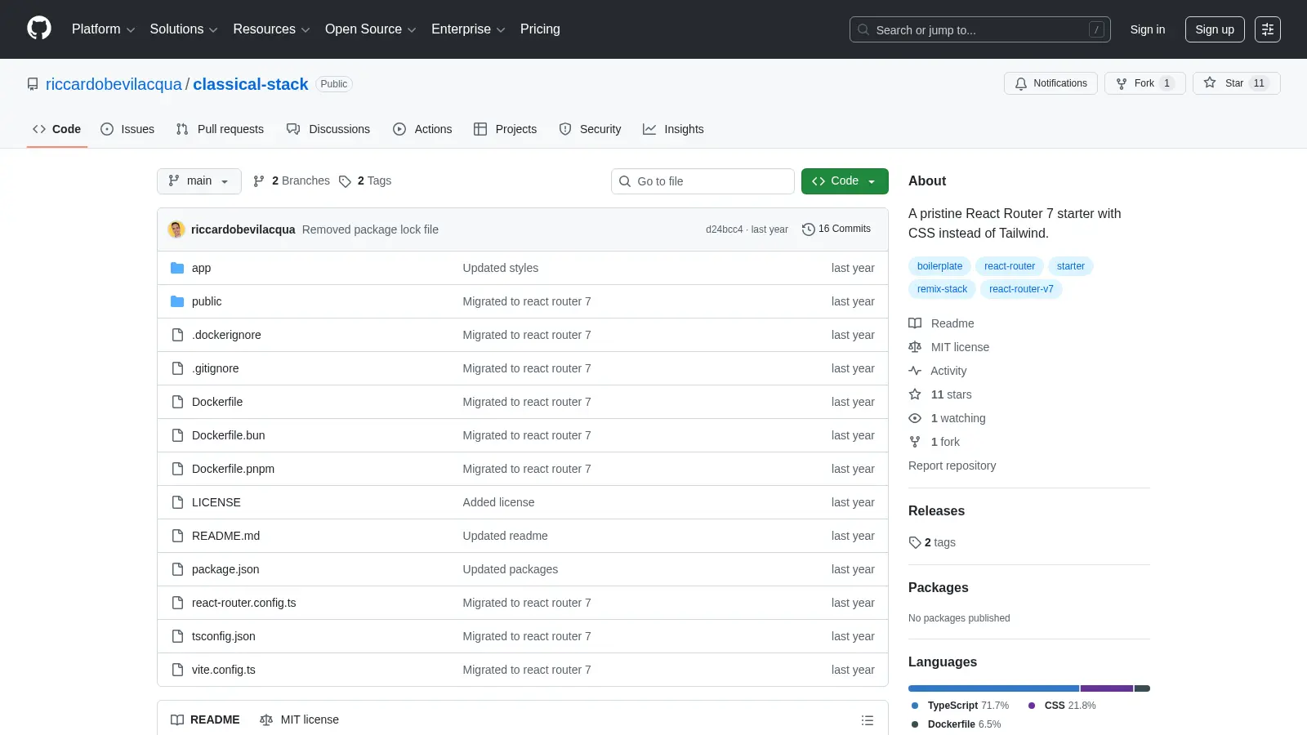Image resolution: width=1307 pixels, height=735 pixels.
Task: Click the Fork icon button
Action: coord(1122,83)
